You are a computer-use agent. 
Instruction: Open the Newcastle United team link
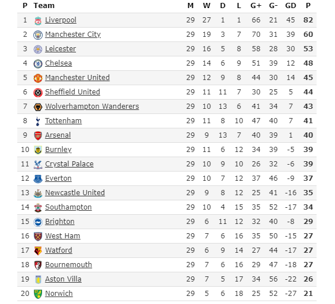[75, 193]
